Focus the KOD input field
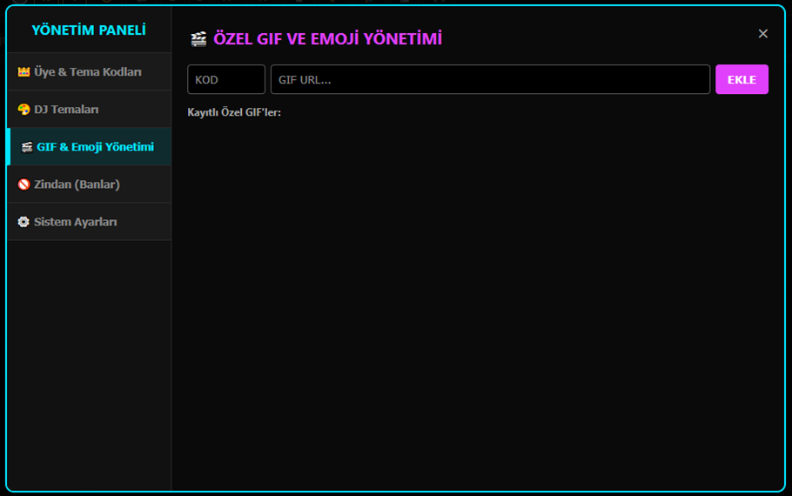This screenshot has width=792, height=496. tap(226, 79)
